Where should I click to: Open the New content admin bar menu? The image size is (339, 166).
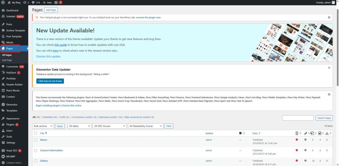click(x=47, y=2)
